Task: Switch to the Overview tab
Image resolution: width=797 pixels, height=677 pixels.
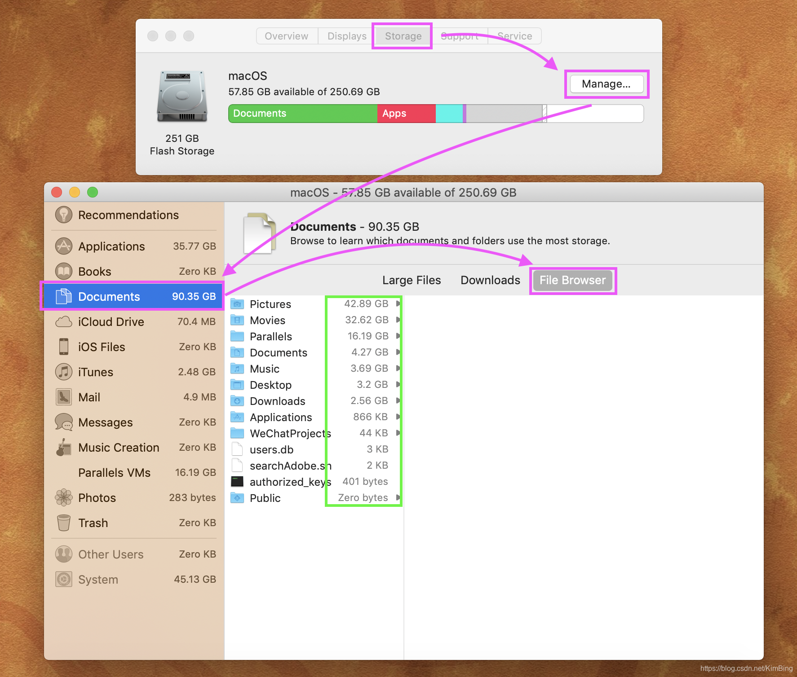Action: point(287,36)
